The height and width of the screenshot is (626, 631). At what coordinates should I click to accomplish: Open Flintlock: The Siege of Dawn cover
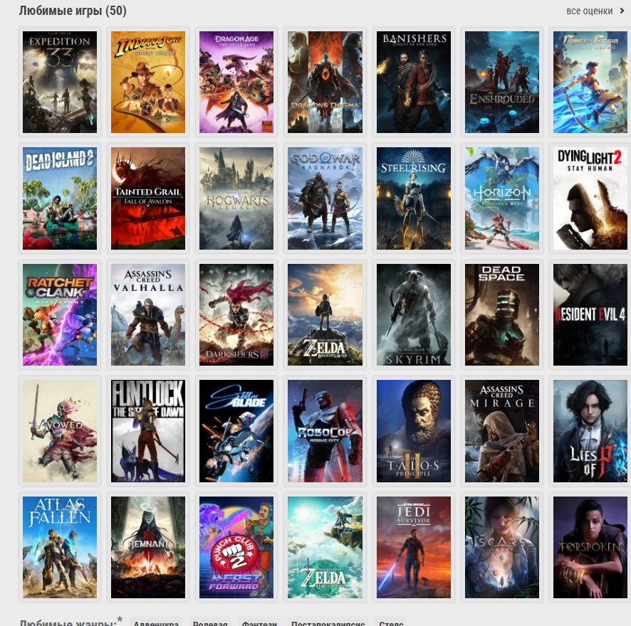148,431
